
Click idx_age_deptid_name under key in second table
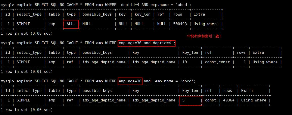coord(154,62)
